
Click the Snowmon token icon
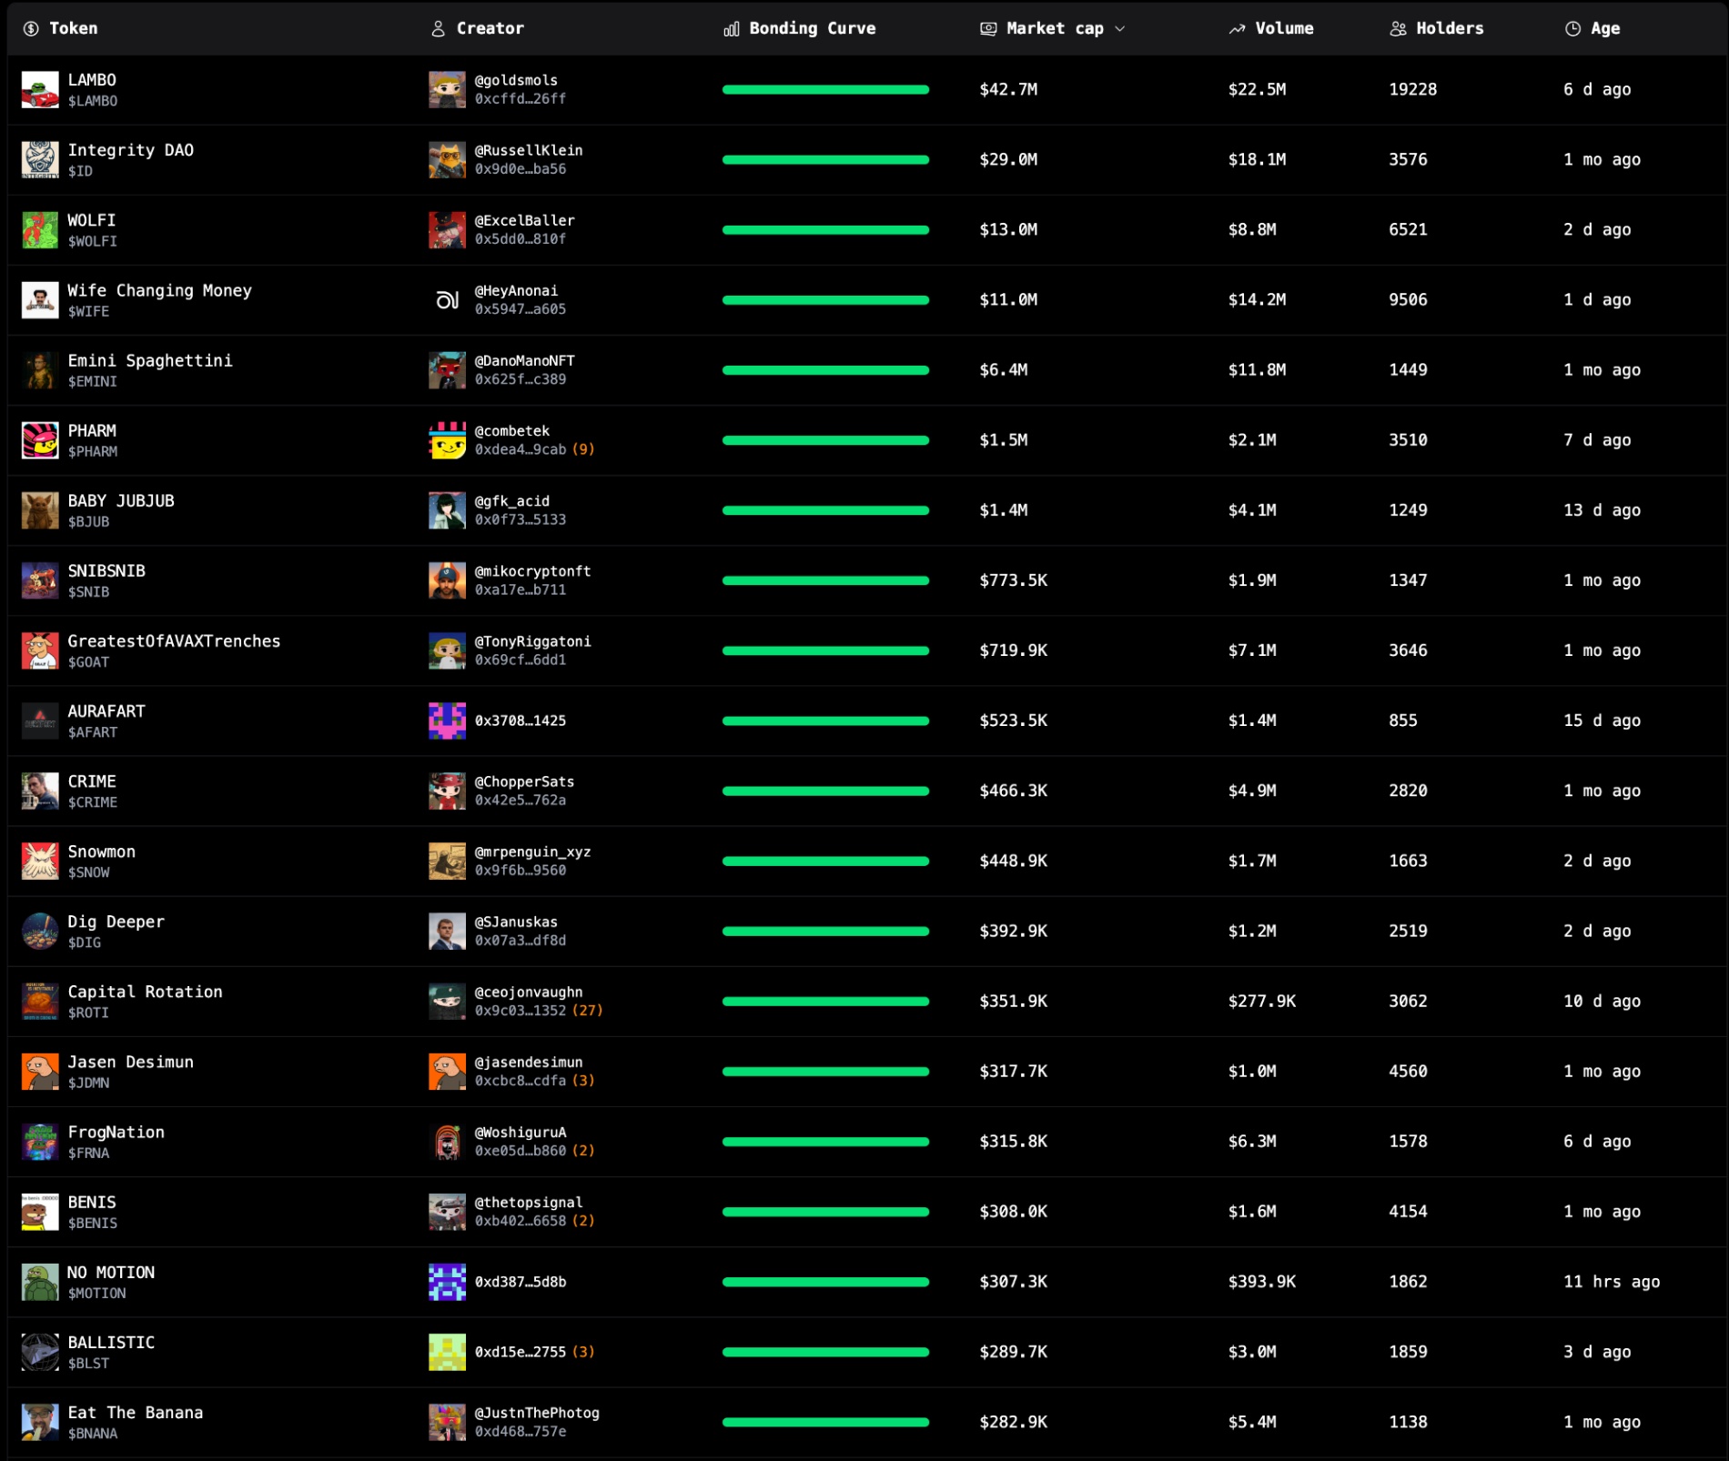[x=40, y=861]
